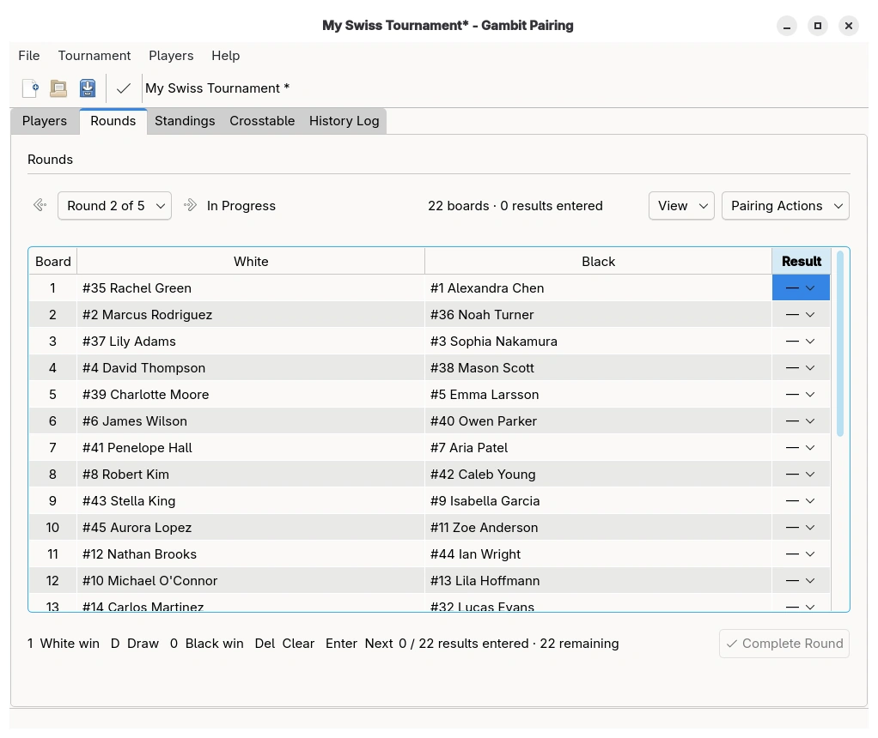878x738 pixels.
Task: Click the #11 Zoe Anderson cell
Action: pyautogui.click(x=599, y=528)
